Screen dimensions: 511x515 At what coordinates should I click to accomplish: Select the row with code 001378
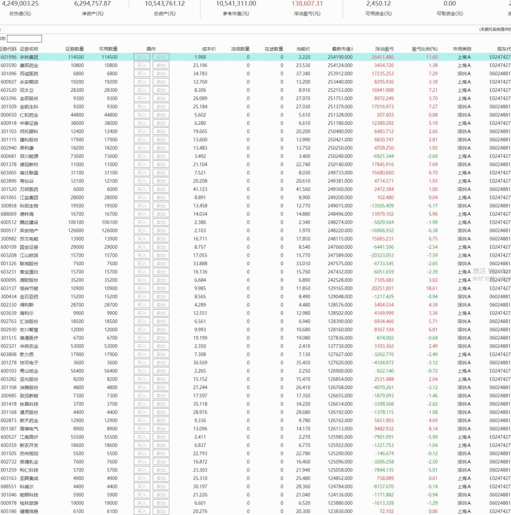click(255, 164)
